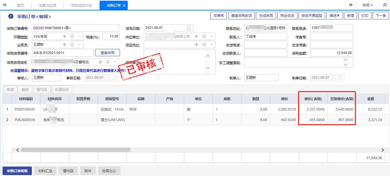Click the clear eraser icon in 业务员 field

pos(72,45)
